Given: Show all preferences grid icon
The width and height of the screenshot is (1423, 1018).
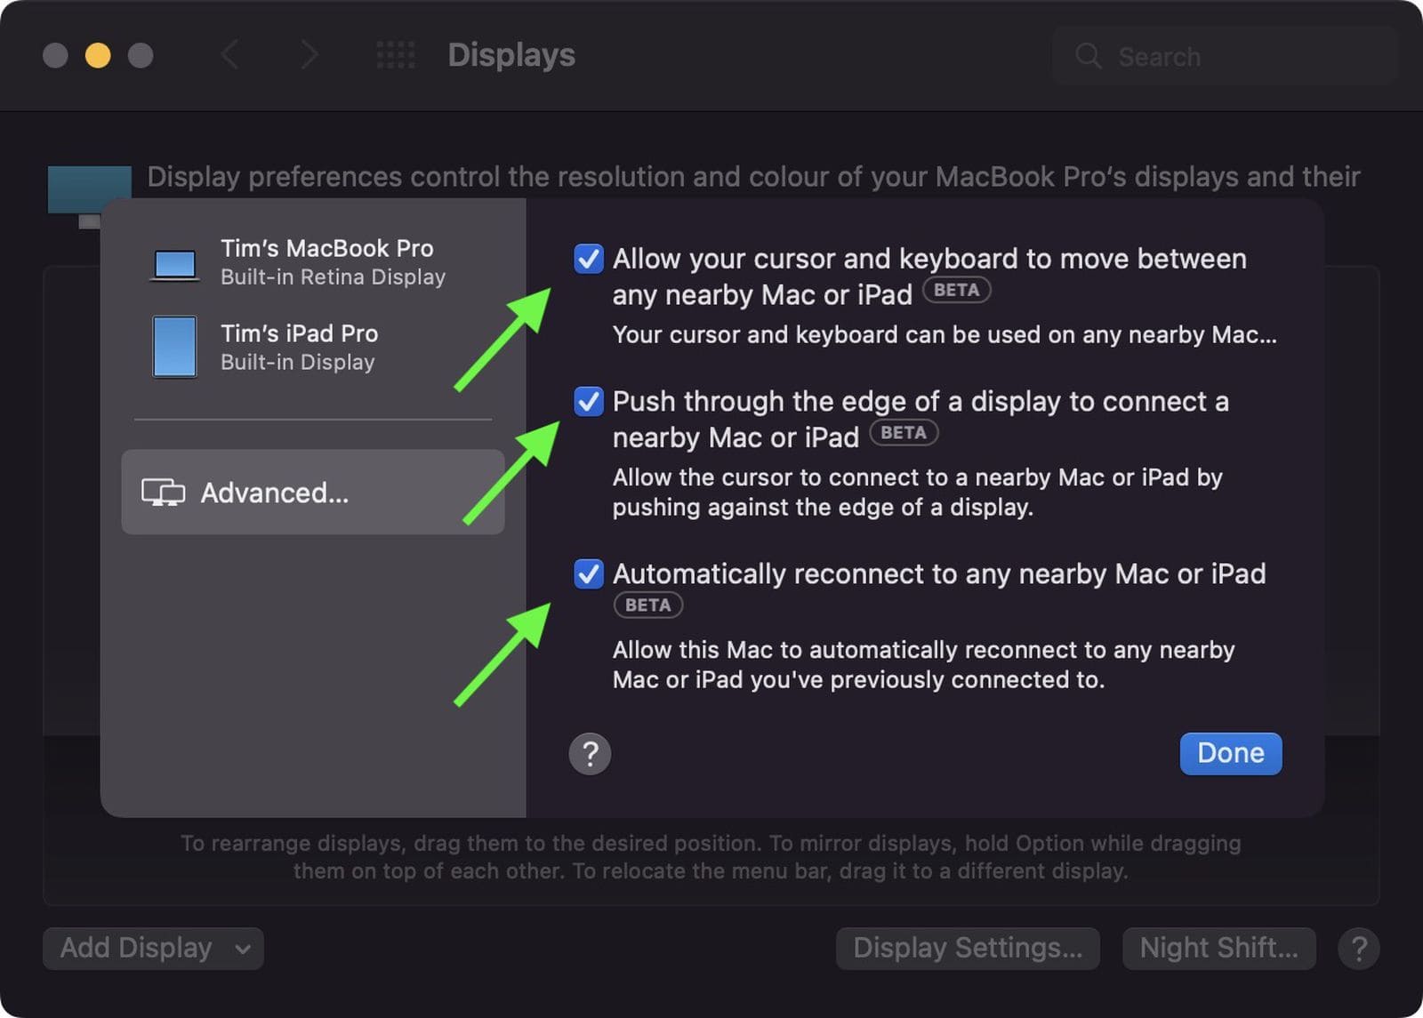Looking at the screenshot, I should [x=396, y=55].
